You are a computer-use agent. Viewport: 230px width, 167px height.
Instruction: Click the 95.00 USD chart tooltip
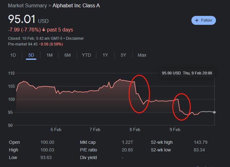tap(187, 73)
